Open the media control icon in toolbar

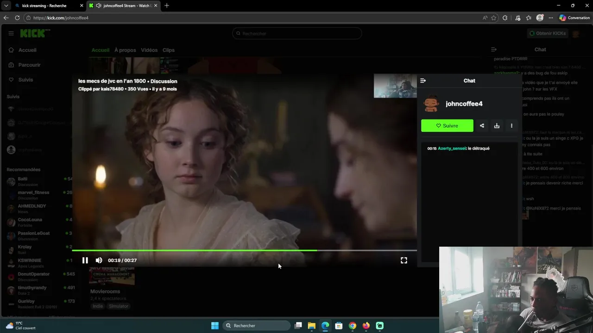click(x=517, y=18)
